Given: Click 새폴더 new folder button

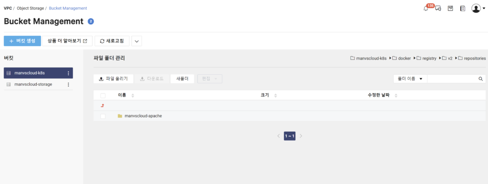Looking at the screenshot, I should tap(183, 79).
